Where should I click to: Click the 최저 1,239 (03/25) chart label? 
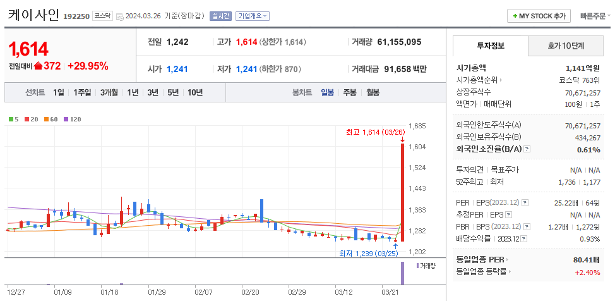(x=369, y=254)
